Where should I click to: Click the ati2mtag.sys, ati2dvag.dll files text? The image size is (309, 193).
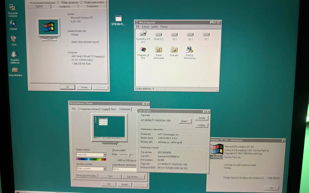pyautogui.click(x=170, y=142)
